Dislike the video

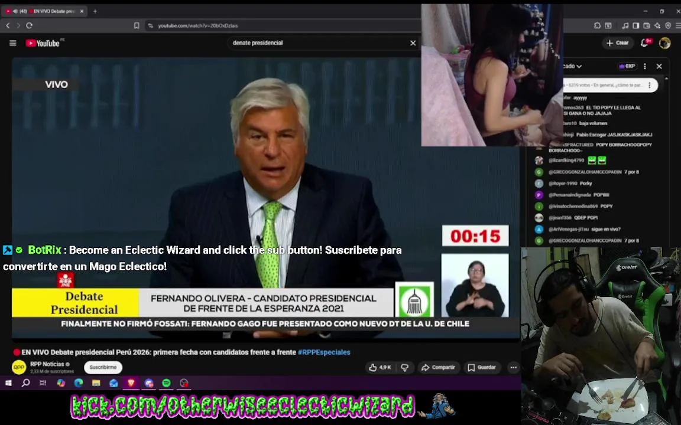point(405,367)
